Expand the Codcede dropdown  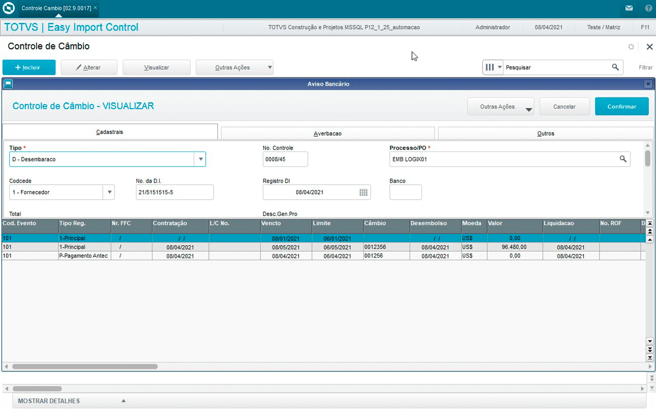(x=109, y=192)
